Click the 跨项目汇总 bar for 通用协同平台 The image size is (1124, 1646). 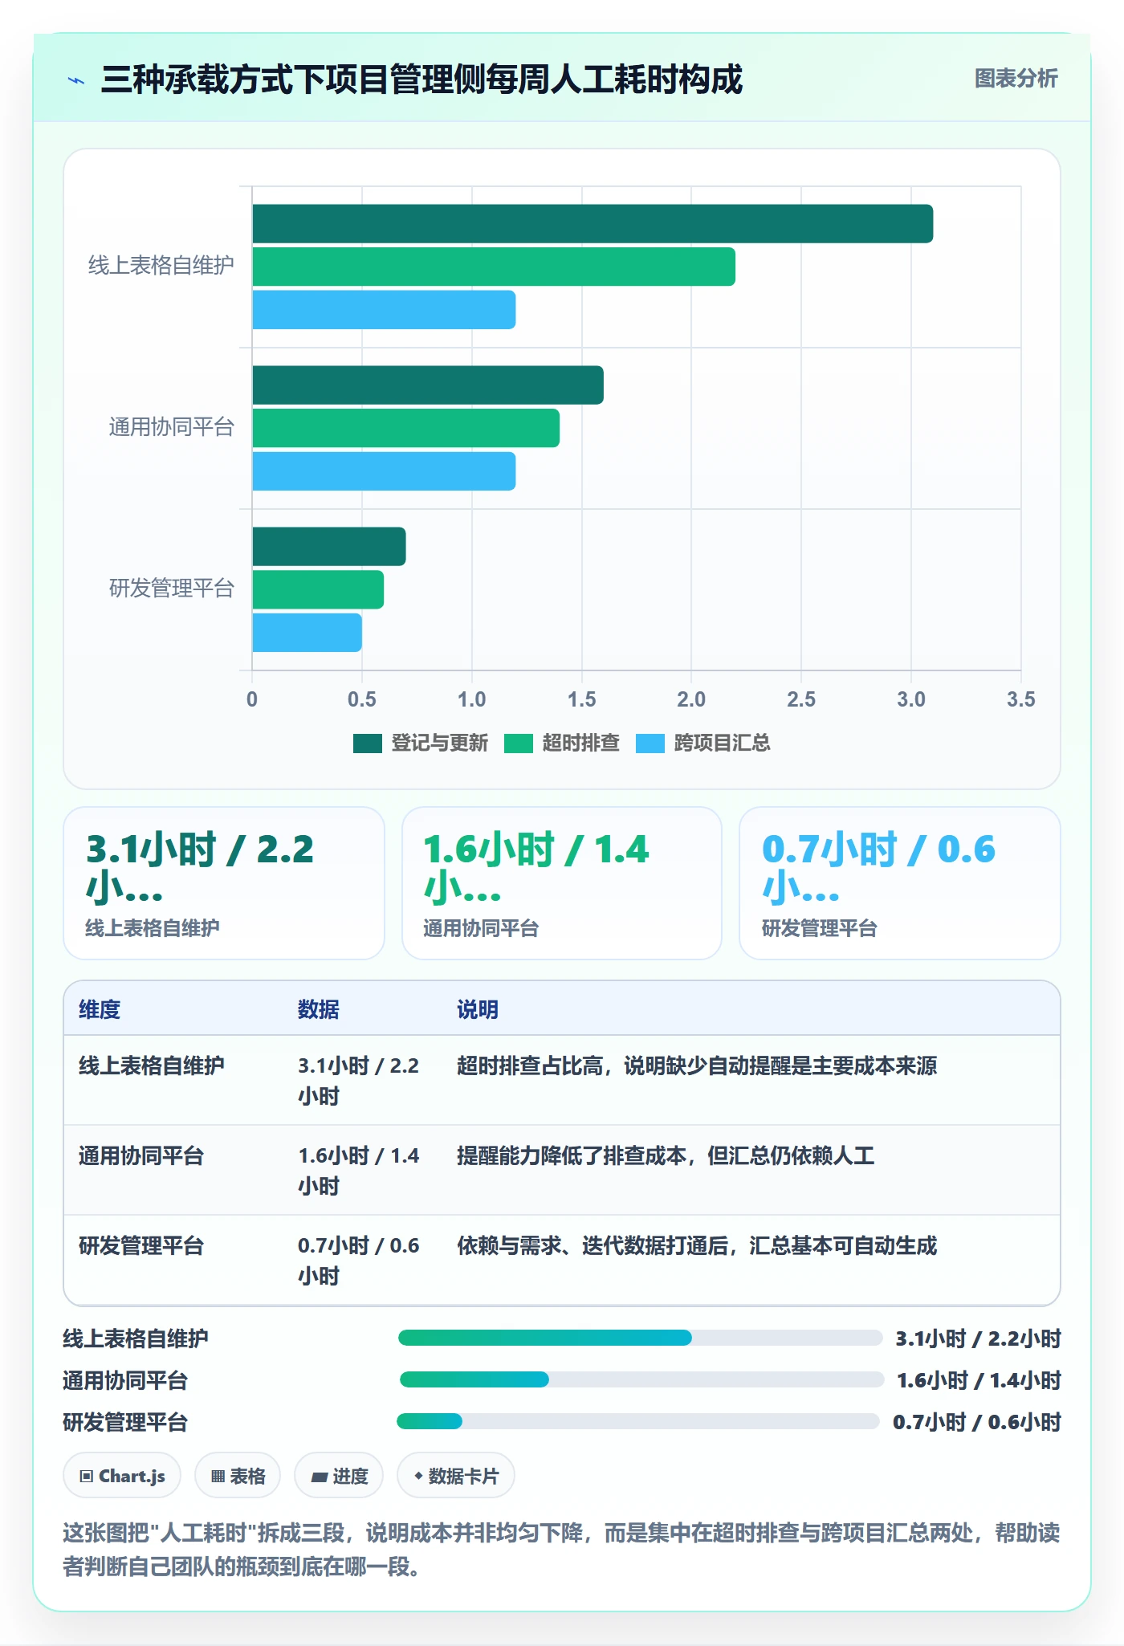[x=384, y=471]
